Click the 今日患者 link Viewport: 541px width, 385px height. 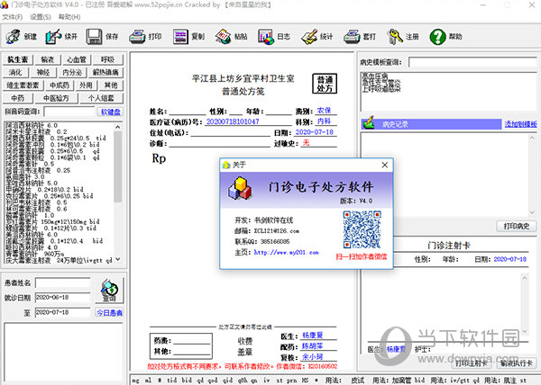tap(107, 312)
